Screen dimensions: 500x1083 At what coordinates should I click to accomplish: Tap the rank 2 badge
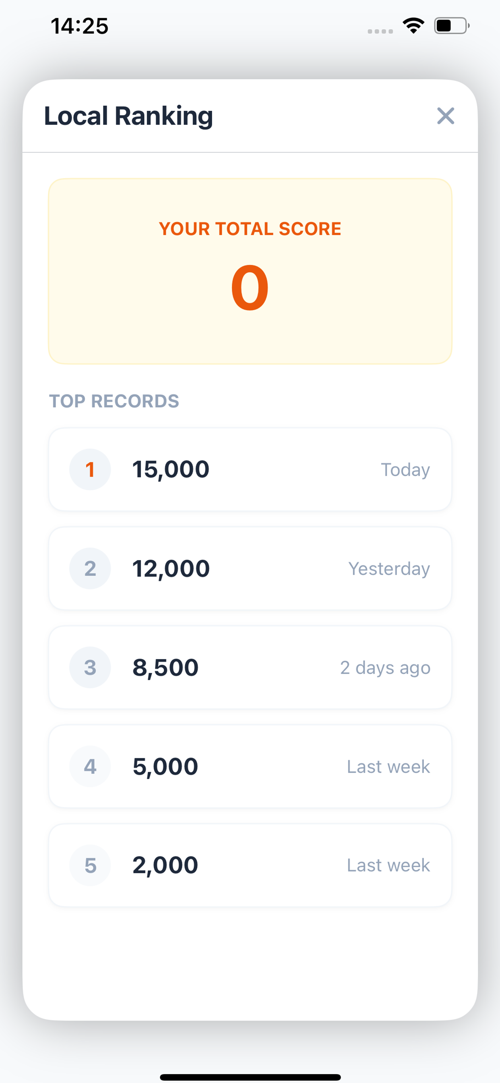pos(90,568)
